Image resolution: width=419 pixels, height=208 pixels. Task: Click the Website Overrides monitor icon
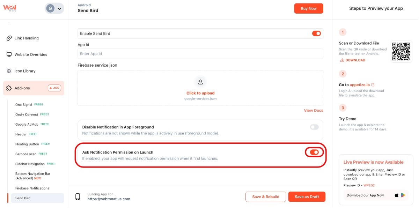click(x=9, y=54)
